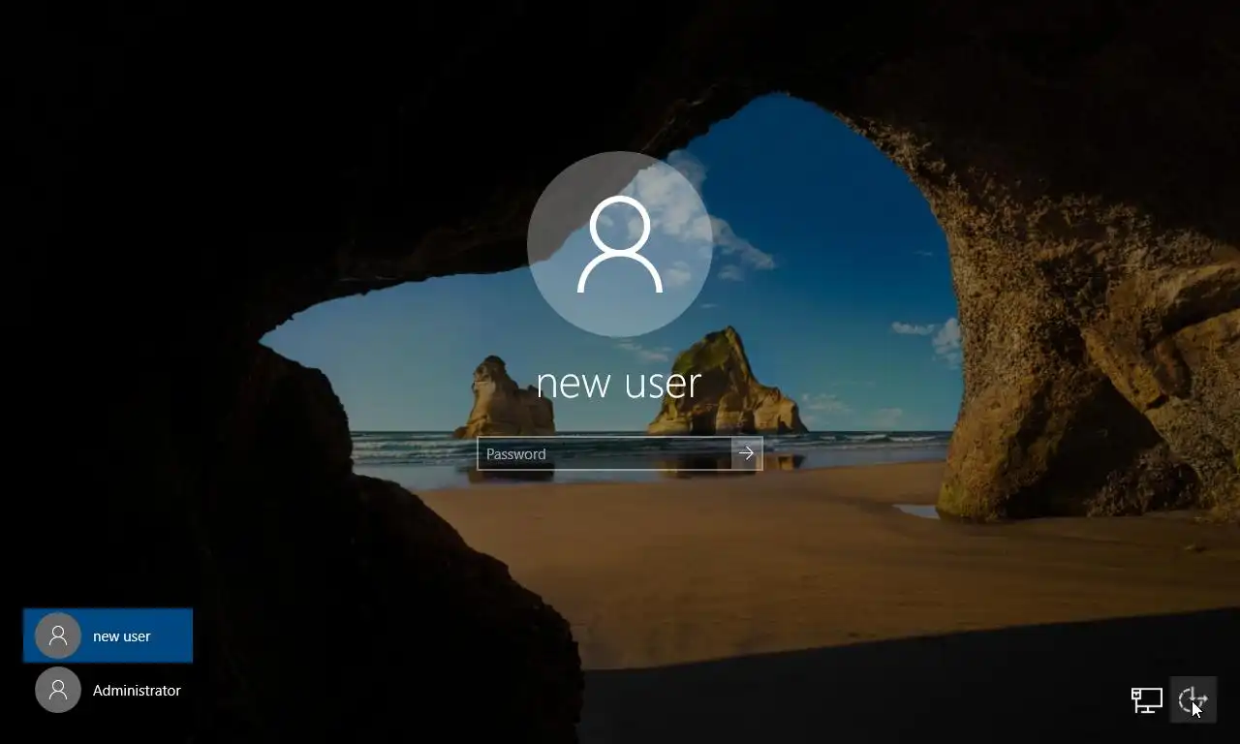The image size is (1240, 744).
Task: Open Ease of Access options
Action: tap(1193, 699)
